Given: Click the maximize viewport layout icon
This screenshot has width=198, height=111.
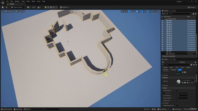Looking at the screenshot, I should 159,11.
